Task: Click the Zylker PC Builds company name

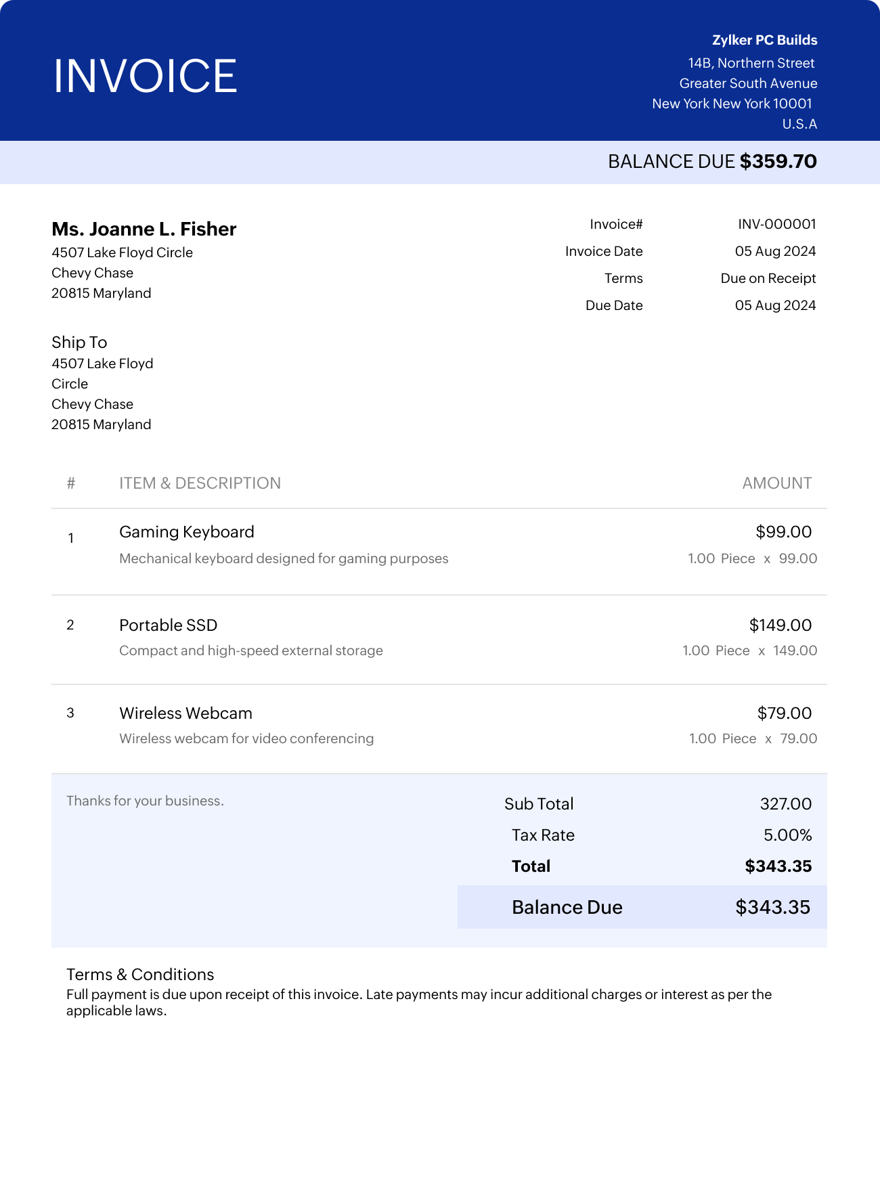Action: click(x=764, y=40)
